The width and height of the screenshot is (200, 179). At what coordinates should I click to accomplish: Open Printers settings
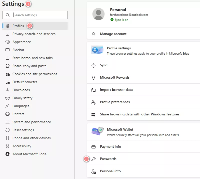[35, 114]
